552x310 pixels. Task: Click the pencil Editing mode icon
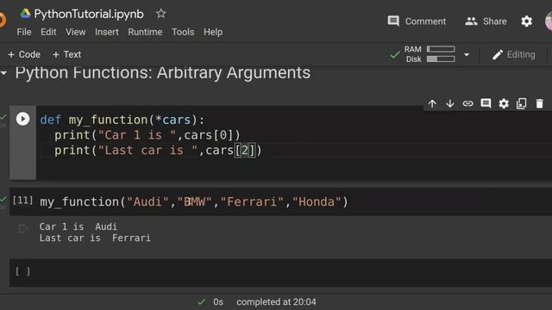pos(498,55)
